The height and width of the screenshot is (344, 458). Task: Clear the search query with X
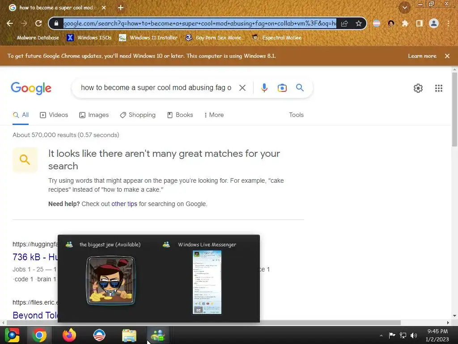coord(242,88)
